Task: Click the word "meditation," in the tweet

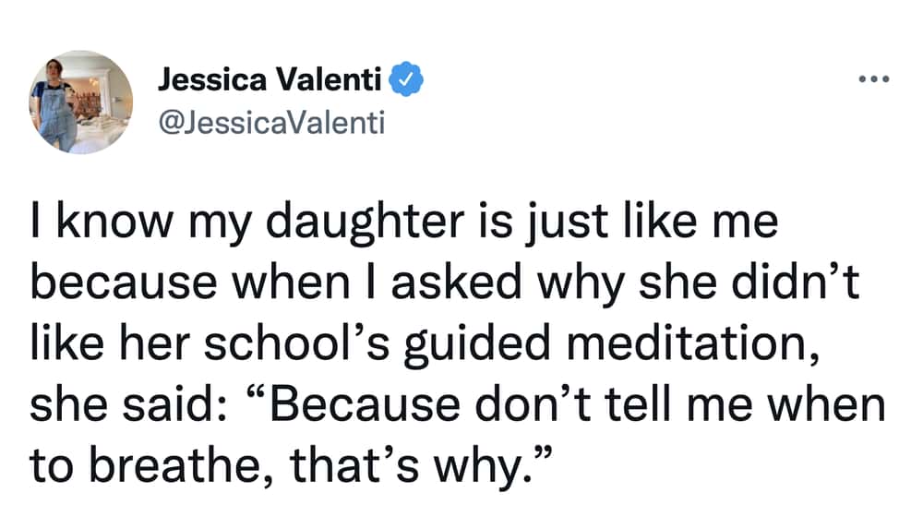Action: (x=693, y=344)
